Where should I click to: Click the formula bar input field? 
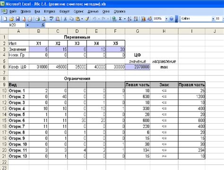(x=134, y=25)
